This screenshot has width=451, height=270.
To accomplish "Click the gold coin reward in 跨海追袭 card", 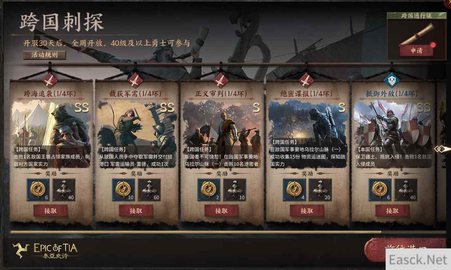I will coord(38,190).
